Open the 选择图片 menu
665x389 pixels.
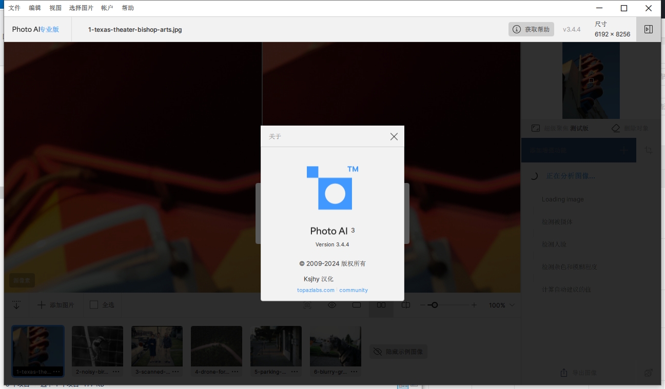tap(81, 8)
